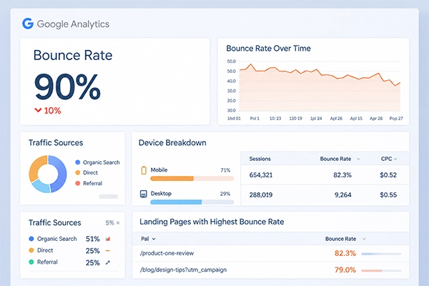Image resolution: width=429 pixels, height=286 pixels.
Task: Click the orange 79.0% landing page value
Action: 345,270
